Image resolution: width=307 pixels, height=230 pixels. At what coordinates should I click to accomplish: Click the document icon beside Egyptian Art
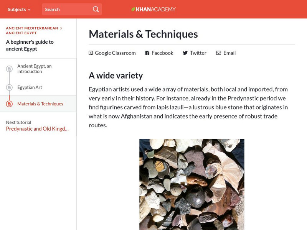coord(9,87)
